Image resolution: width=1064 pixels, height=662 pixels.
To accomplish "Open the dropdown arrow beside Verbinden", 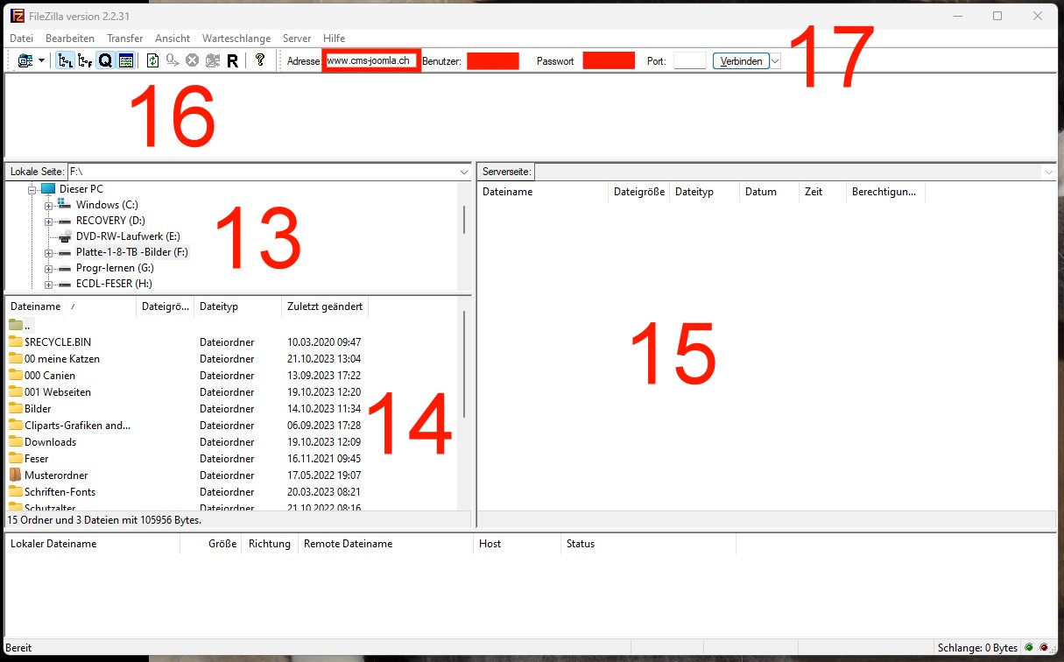I will (x=775, y=60).
